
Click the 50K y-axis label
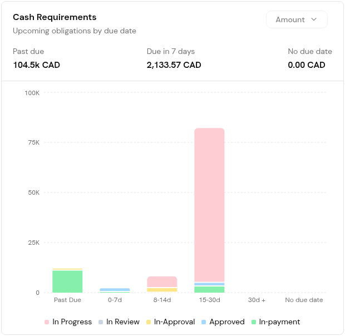pos(33,192)
